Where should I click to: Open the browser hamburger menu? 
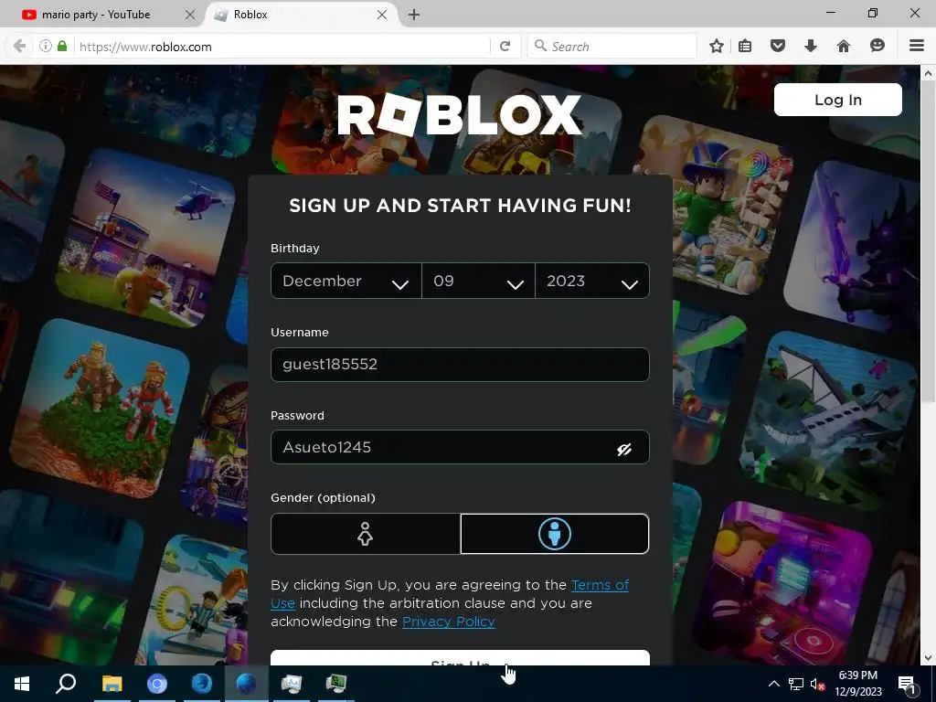[917, 46]
